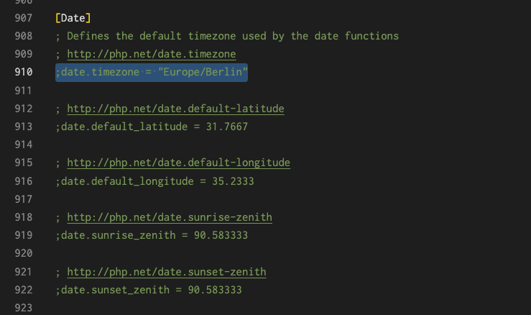
Task: Open the date.default-longitude documentation link
Action: (x=178, y=163)
